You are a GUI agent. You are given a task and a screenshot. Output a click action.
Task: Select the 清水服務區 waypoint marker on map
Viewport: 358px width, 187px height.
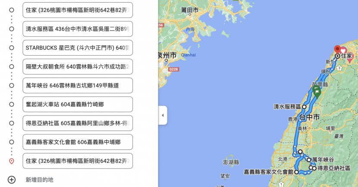(304, 107)
